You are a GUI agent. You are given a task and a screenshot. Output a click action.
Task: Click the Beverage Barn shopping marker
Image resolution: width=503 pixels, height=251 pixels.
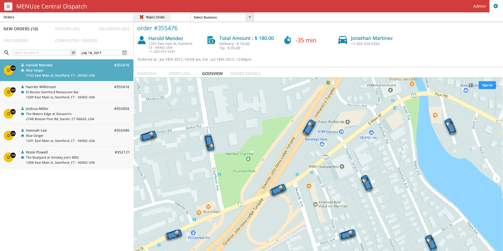[322, 144]
